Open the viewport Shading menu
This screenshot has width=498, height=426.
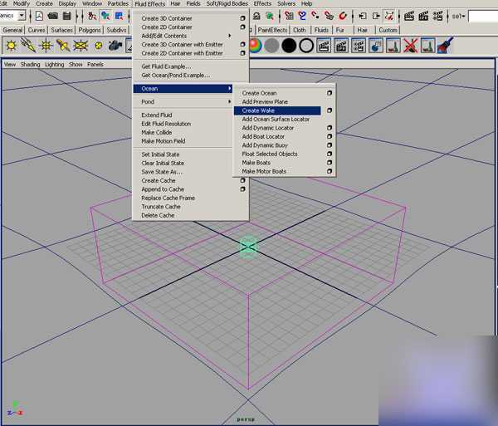(30, 64)
